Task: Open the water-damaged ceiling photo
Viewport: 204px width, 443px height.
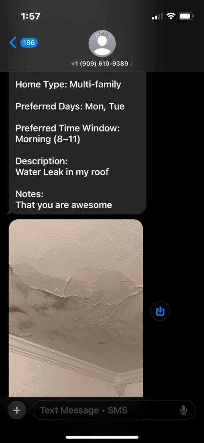Action: (76, 308)
